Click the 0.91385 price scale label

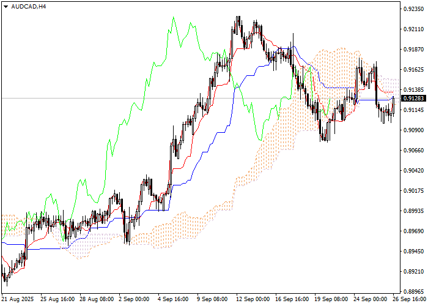414,90
